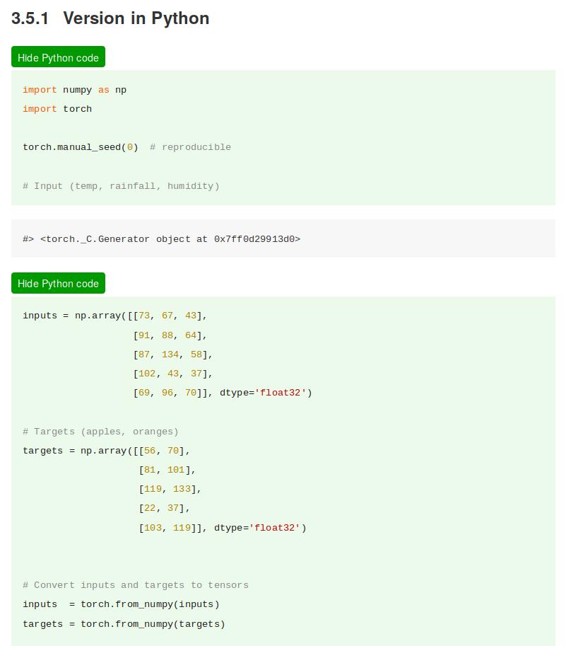The height and width of the screenshot is (646, 571).
Task: Click the first Hide Python code button above the imports
Action: point(58,57)
